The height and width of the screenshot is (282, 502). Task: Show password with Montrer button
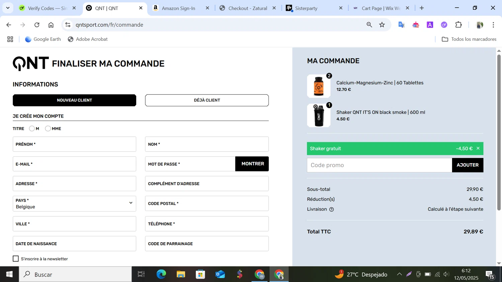(x=252, y=164)
